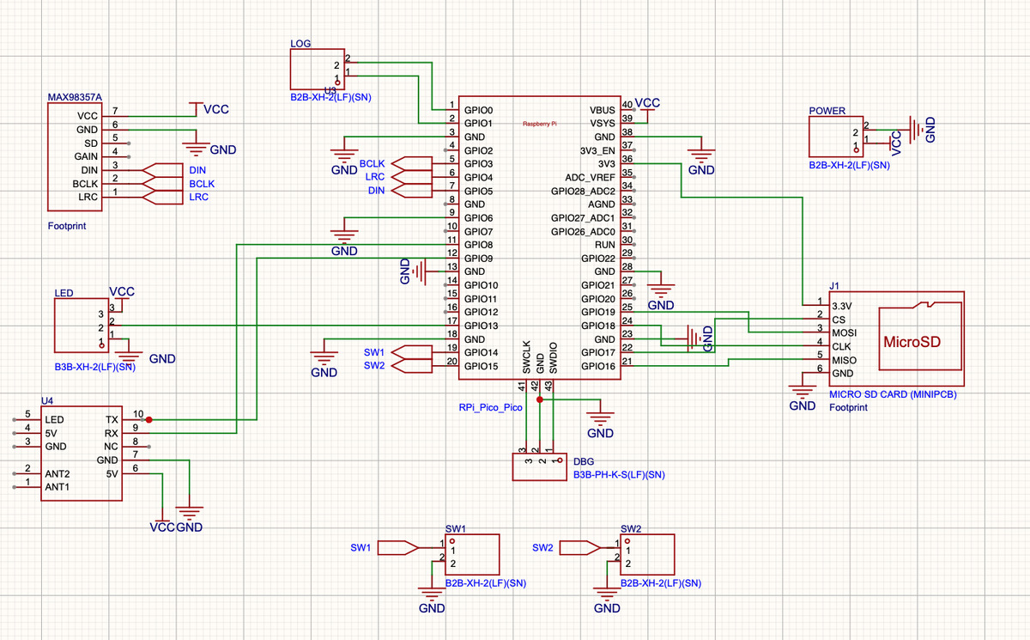Click the small red Raspberry Pi text

tap(540, 125)
